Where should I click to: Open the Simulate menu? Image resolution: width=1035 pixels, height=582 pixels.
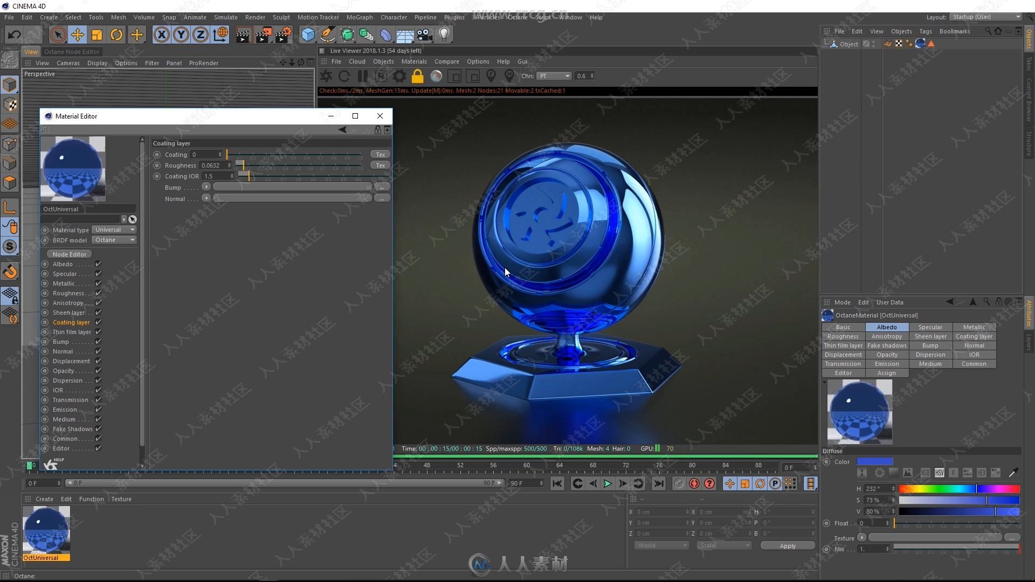click(225, 17)
